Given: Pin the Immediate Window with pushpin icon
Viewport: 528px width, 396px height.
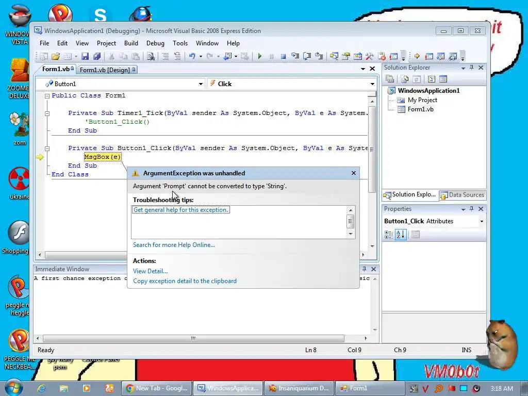Looking at the screenshot, I should pyautogui.click(x=364, y=269).
